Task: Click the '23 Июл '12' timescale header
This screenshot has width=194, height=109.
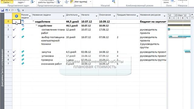Action: [181, 15]
